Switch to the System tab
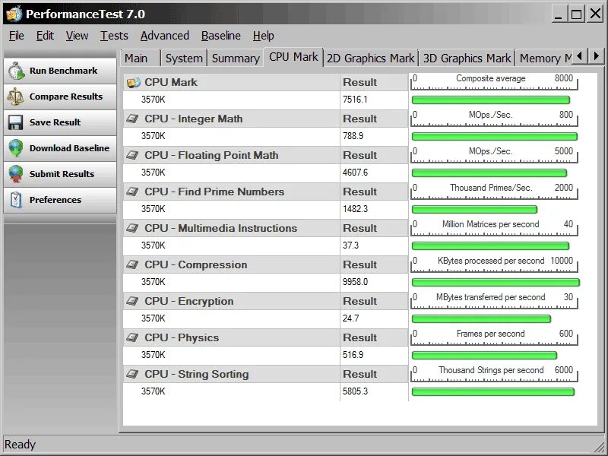The height and width of the screenshot is (456, 608). tap(184, 59)
